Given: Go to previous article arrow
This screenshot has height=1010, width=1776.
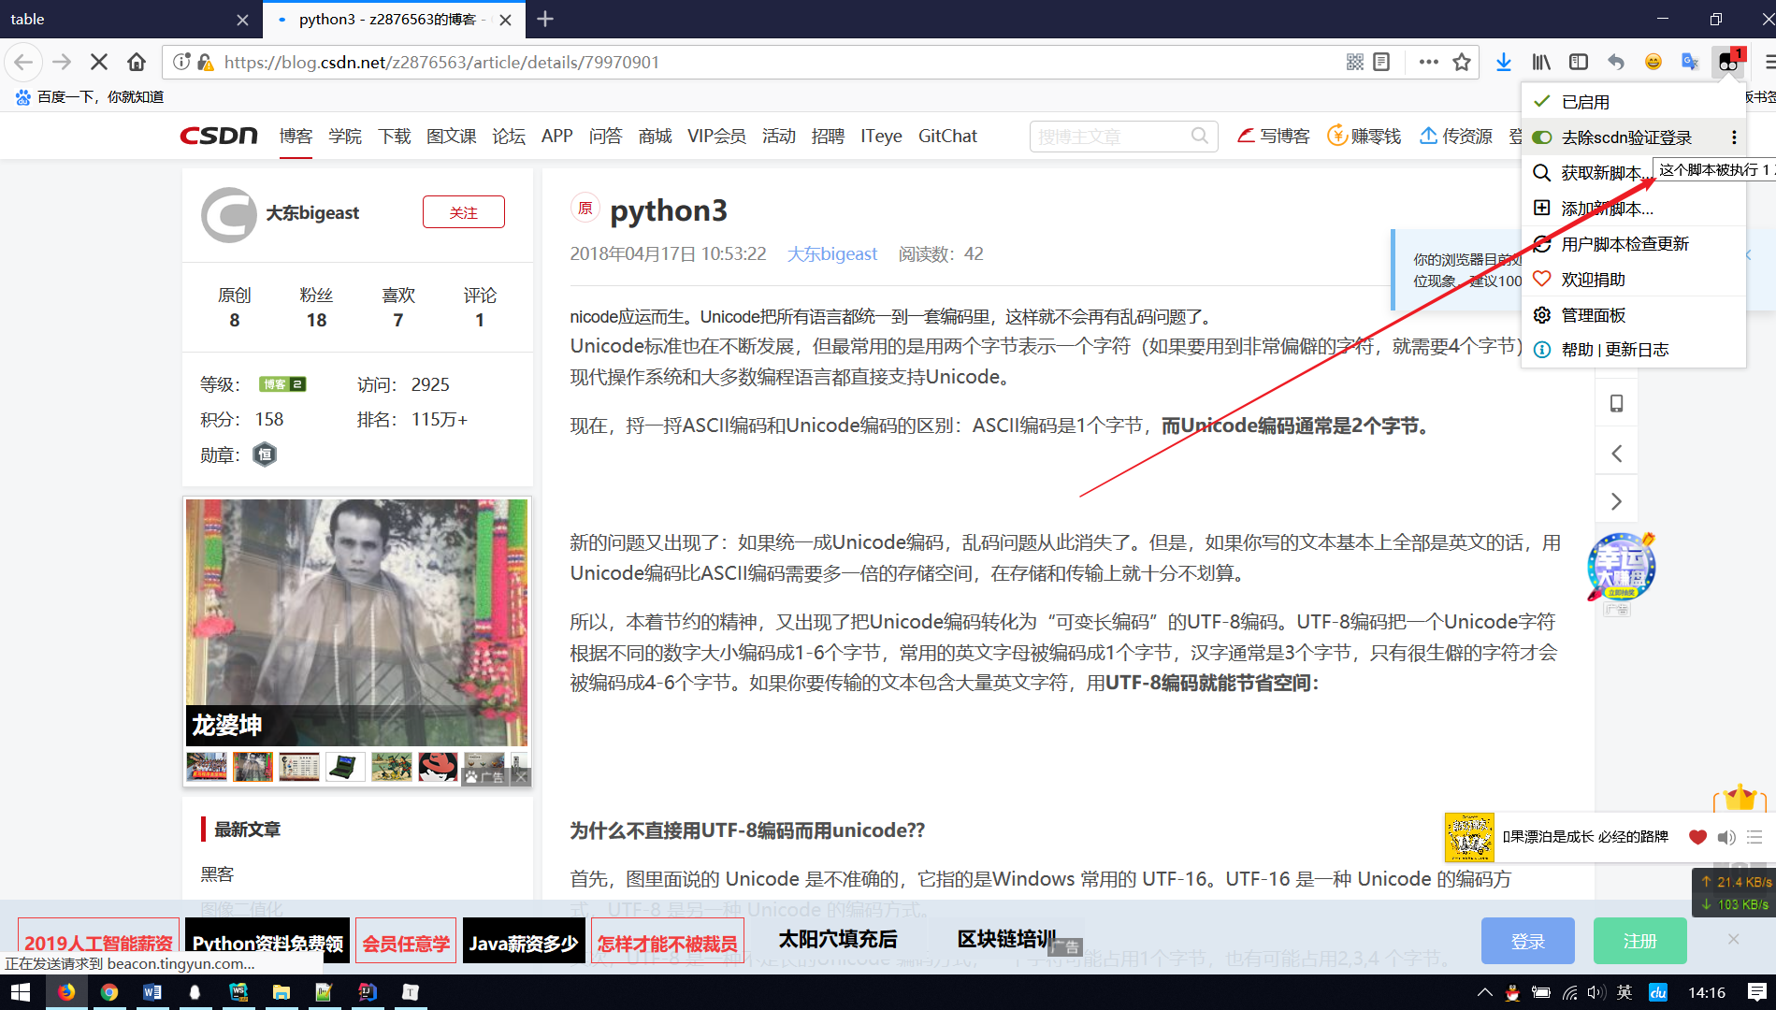Looking at the screenshot, I should (1616, 454).
